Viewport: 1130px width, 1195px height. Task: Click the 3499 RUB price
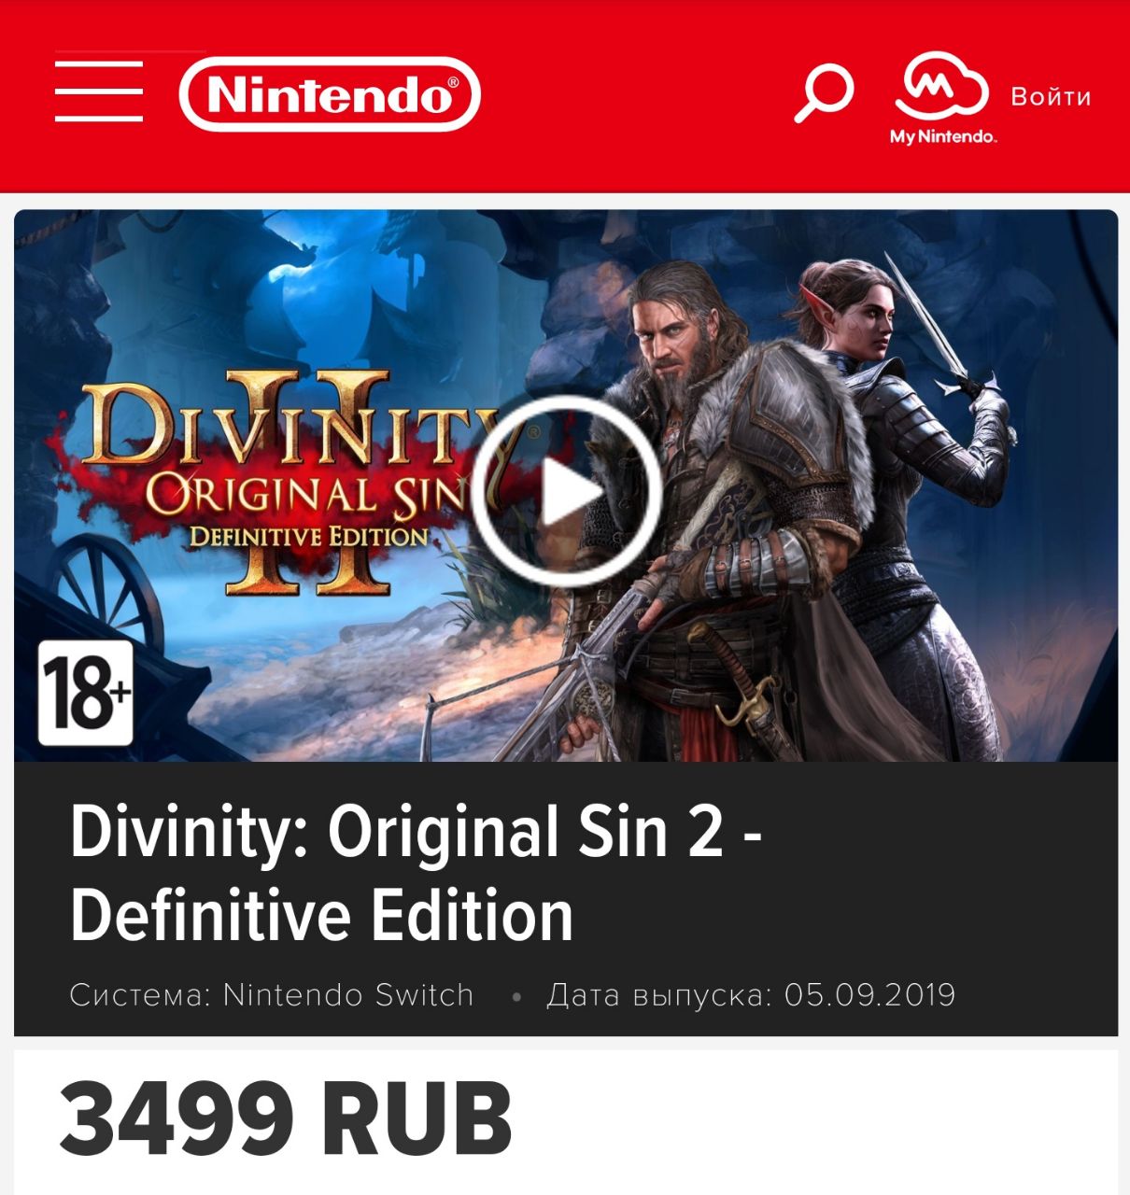[286, 1118]
